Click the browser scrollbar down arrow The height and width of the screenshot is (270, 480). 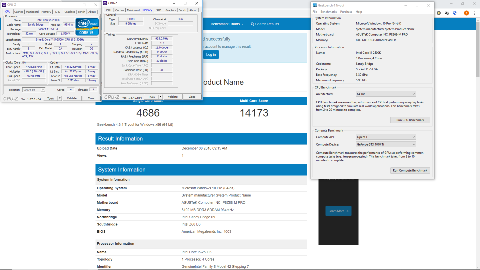(x=478, y=267)
